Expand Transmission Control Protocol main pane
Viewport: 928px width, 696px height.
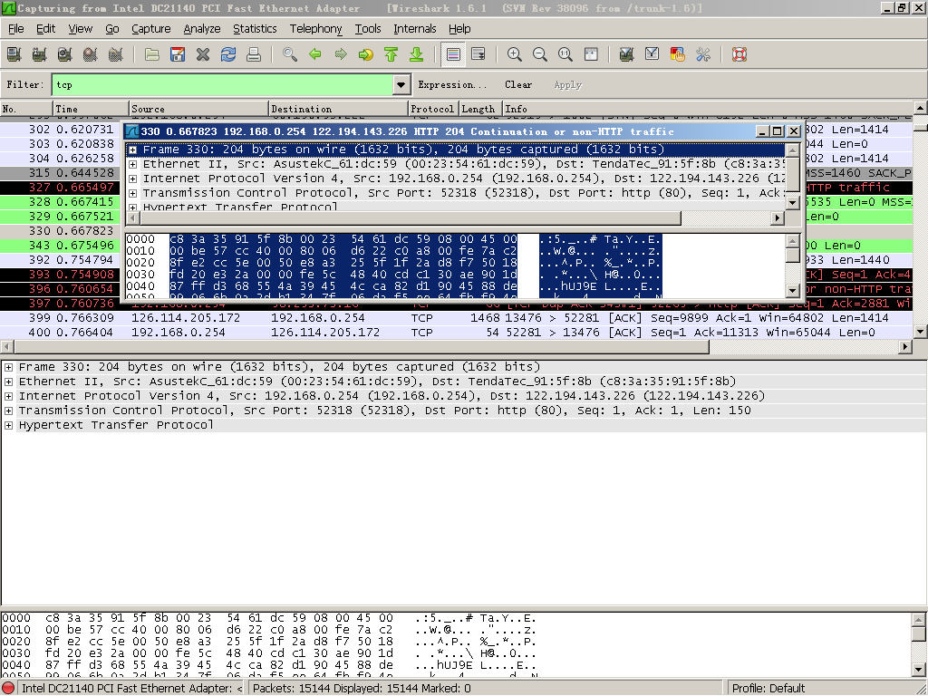coord(8,411)
